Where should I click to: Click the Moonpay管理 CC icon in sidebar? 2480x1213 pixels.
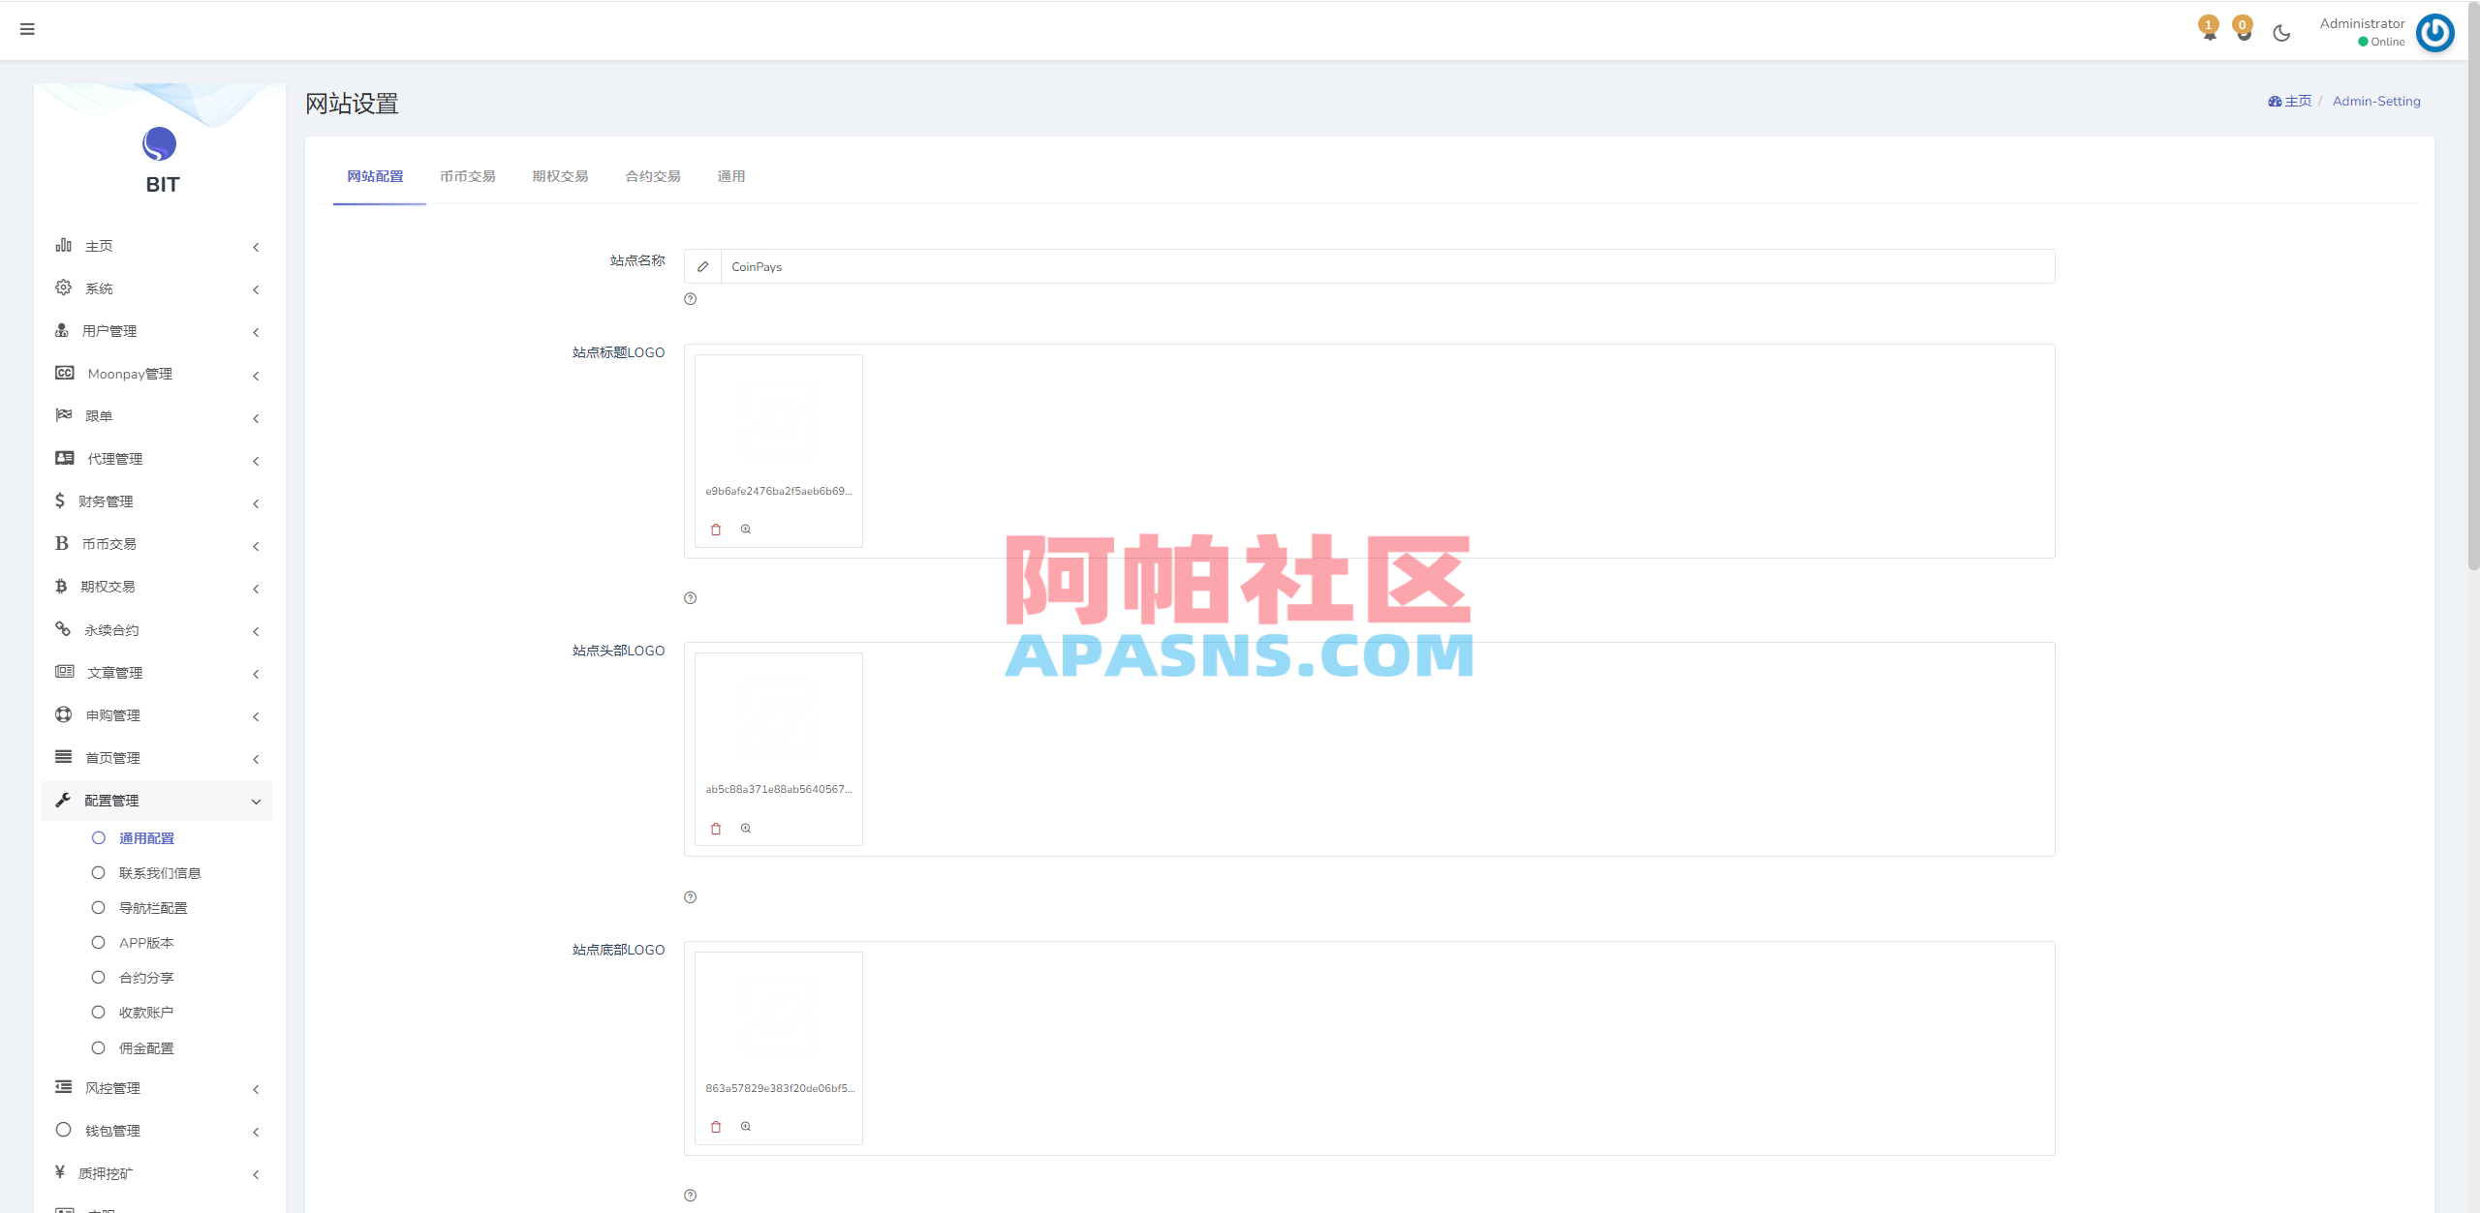[63, 372]
